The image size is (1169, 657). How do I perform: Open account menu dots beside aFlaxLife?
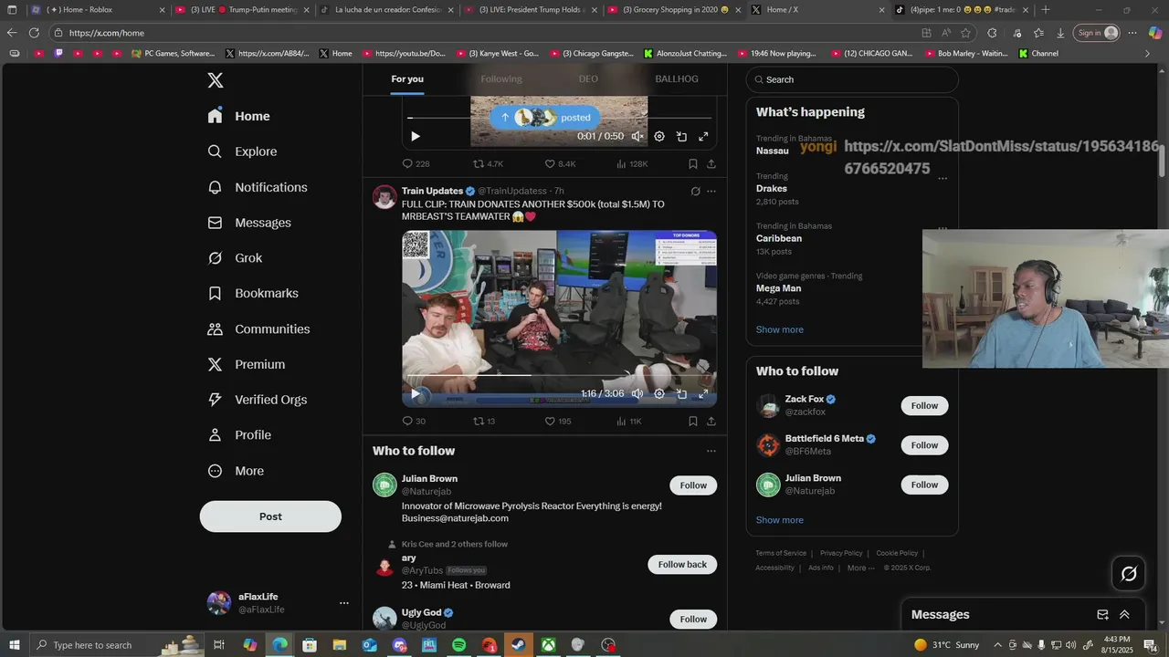point(344,603)
